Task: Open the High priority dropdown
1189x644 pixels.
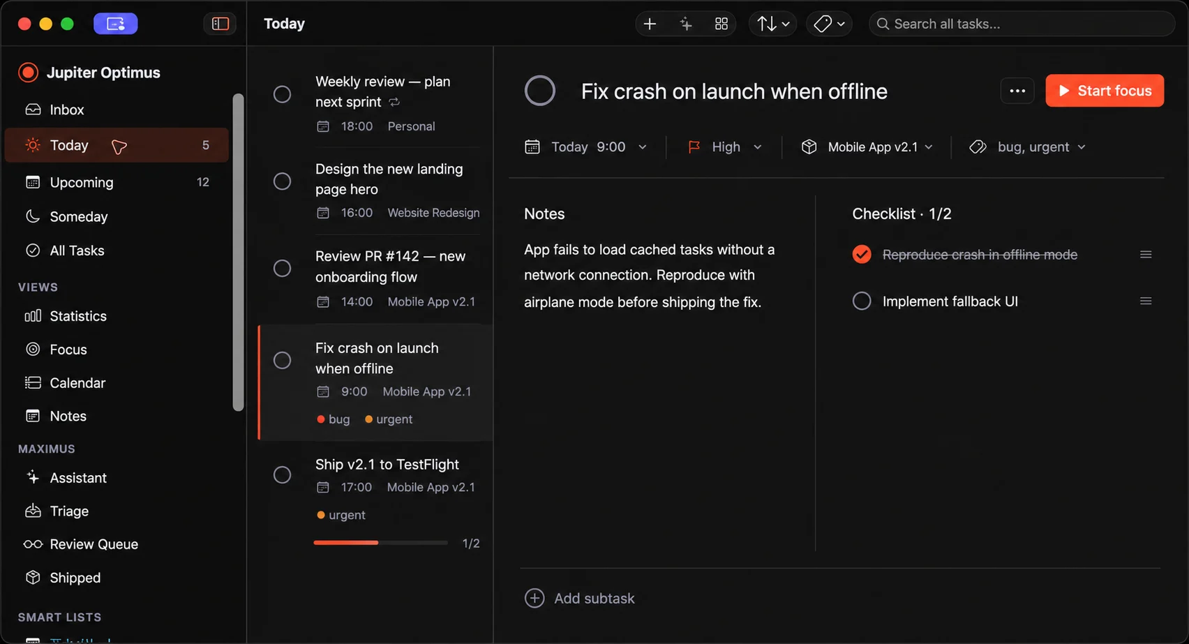Action: 725,147
